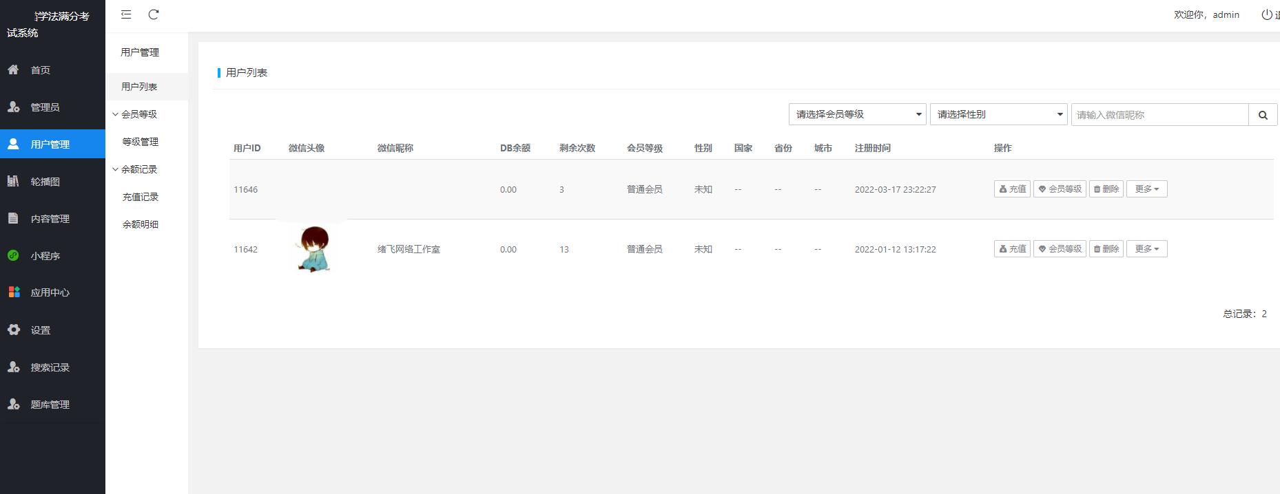
Task: Select 等级管理 in the submenu
Action: tap(141, 142)
